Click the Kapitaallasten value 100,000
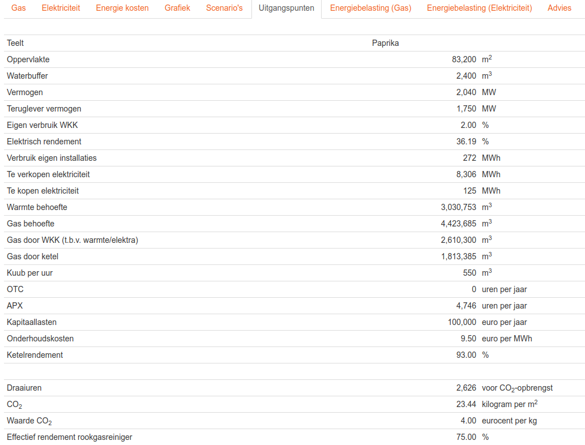This screenshot has width=585, height=445. click(462, 322)
